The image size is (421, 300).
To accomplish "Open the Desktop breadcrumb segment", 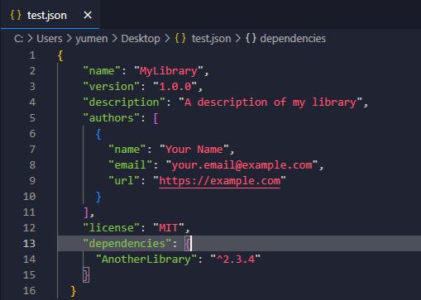I will 141,39.
